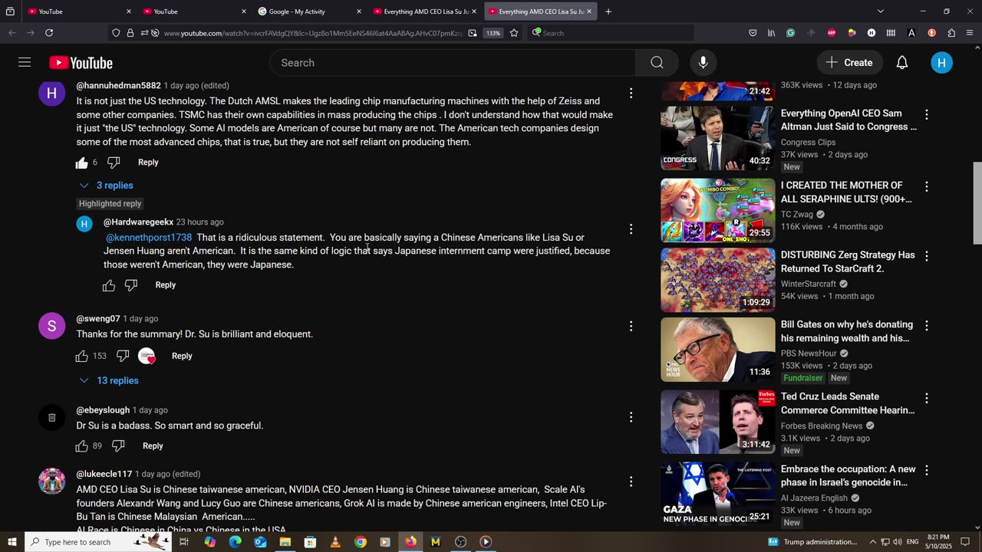This screenshot has width=982, height=552.
Task: Like the @sweng07 comment
Action: [82, 356]
